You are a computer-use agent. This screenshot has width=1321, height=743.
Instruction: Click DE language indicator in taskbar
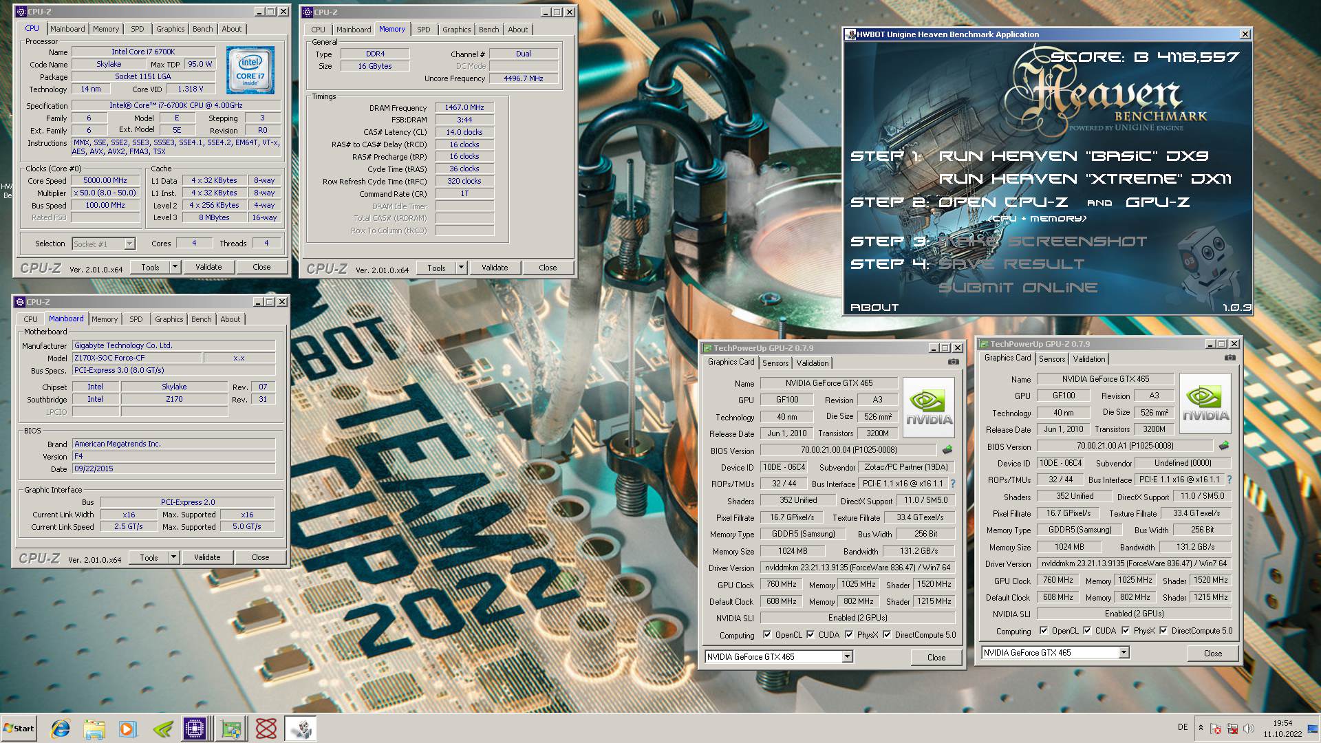pyautogui.click(x=1183, y=727)
